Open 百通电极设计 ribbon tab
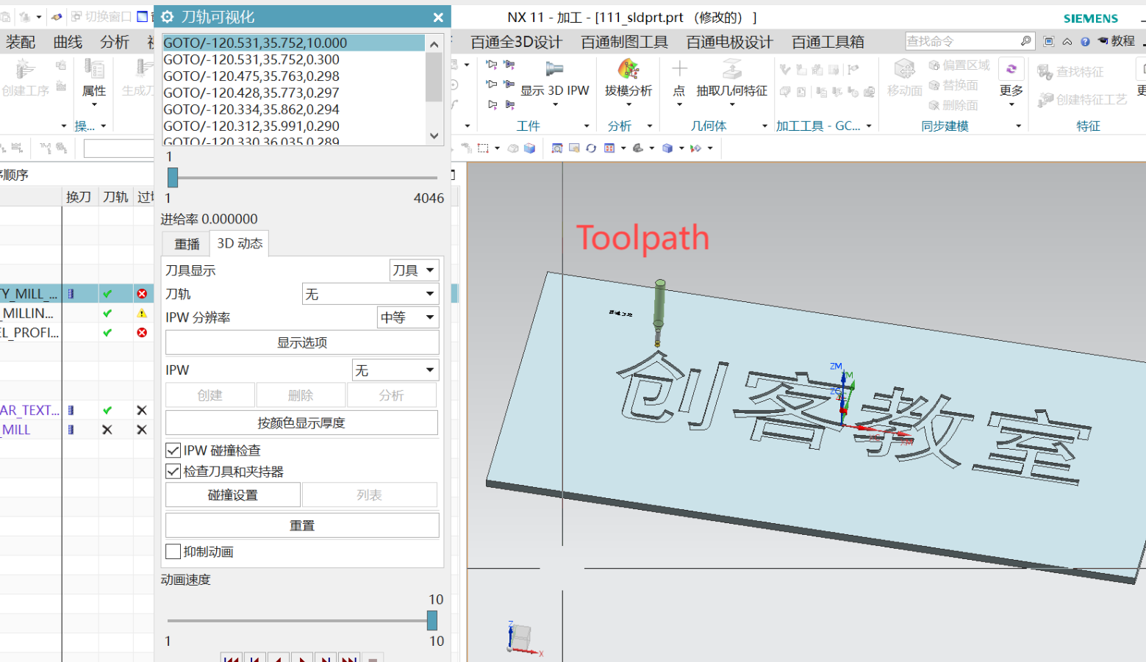Viewport: 1146px width, 662px height. 729,42
